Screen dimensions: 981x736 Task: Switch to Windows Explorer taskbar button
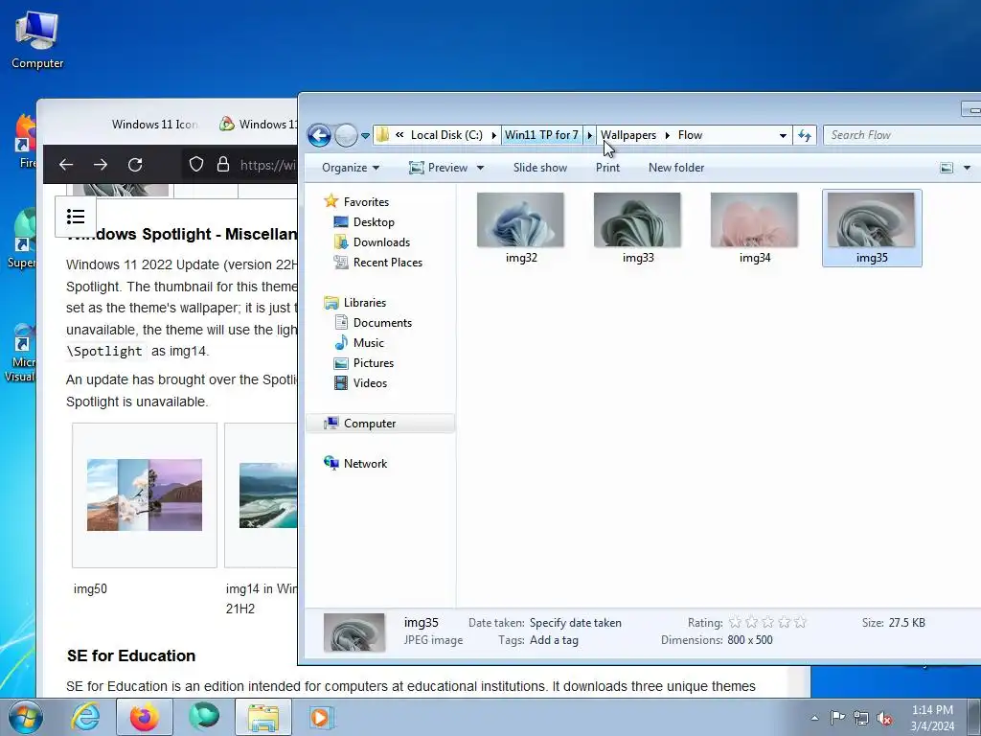[x=263, y=717]
